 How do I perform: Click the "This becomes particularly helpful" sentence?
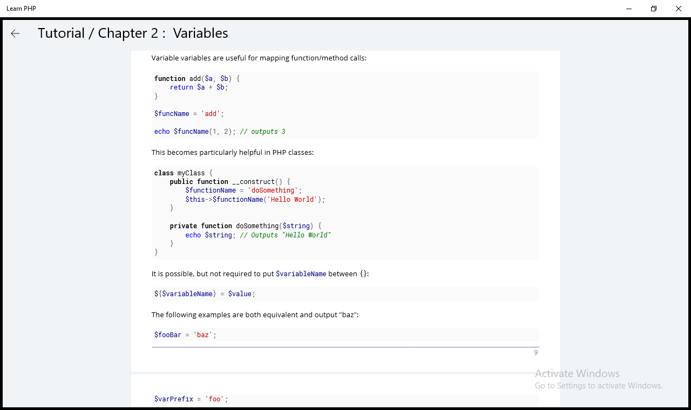pos(232,153)
